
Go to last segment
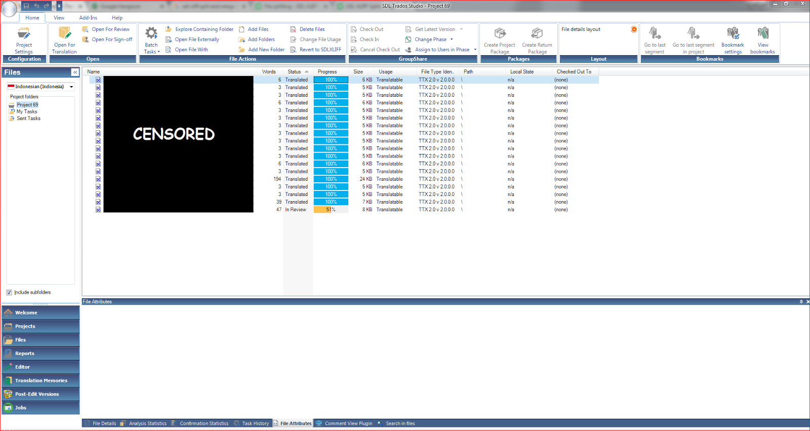(655, 41)
